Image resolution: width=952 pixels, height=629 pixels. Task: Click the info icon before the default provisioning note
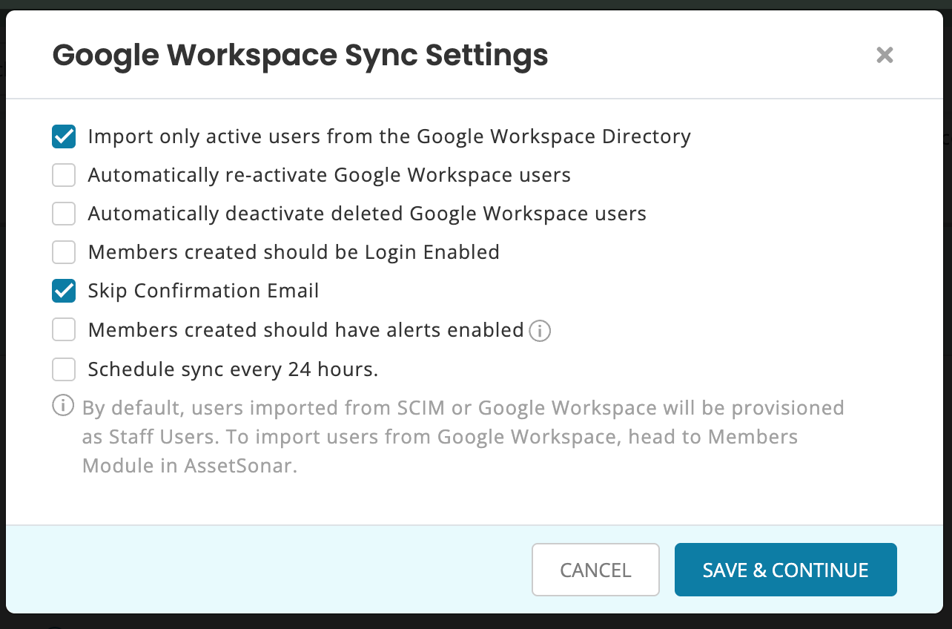(x=63, y=406)
